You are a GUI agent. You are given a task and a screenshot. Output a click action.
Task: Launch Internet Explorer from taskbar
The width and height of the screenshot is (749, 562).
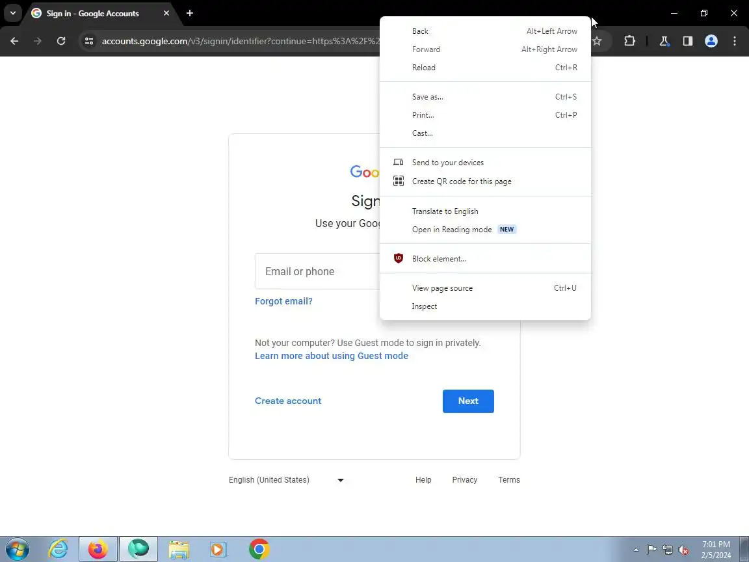[58, 549]
